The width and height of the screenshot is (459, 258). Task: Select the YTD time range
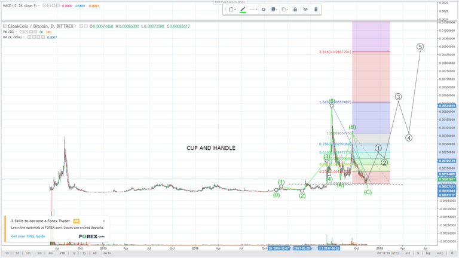(62, 253)
